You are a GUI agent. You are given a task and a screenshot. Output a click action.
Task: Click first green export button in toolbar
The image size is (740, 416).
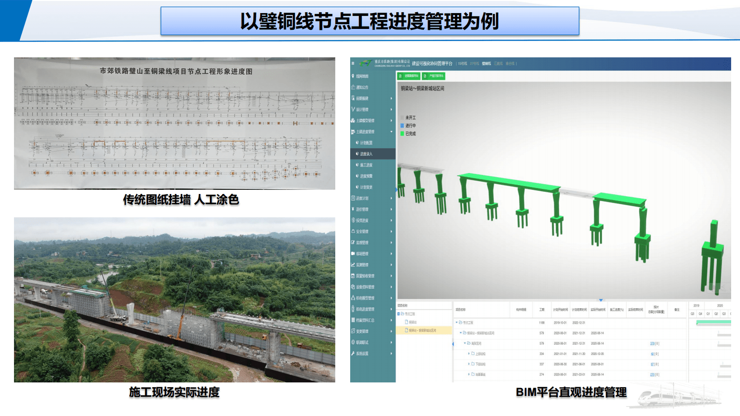pos(408,76)
